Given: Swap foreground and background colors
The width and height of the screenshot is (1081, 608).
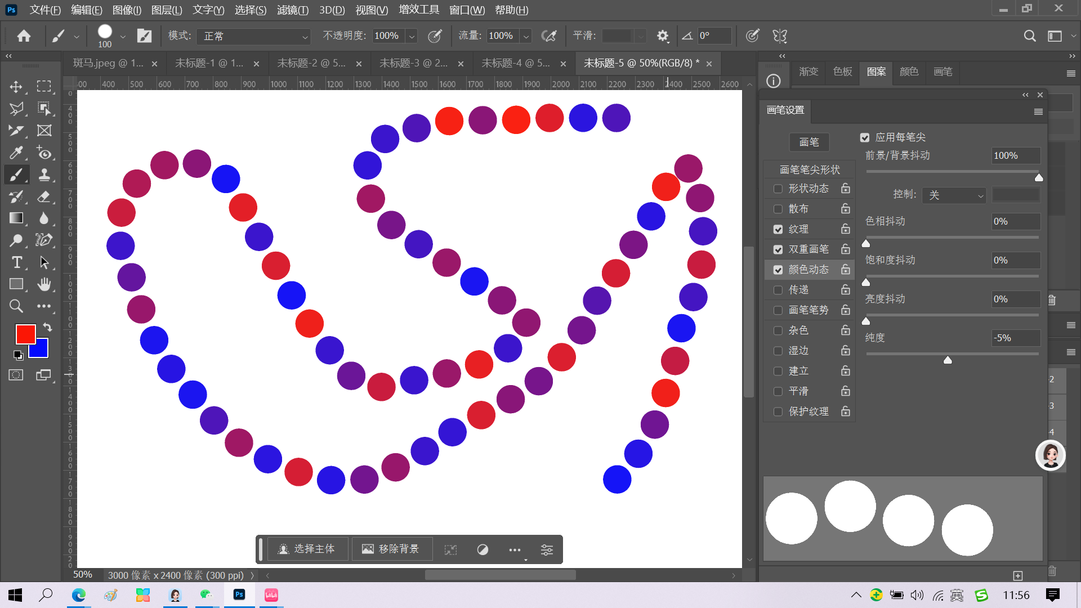Looking at the screenshot, I should (47, 327).
